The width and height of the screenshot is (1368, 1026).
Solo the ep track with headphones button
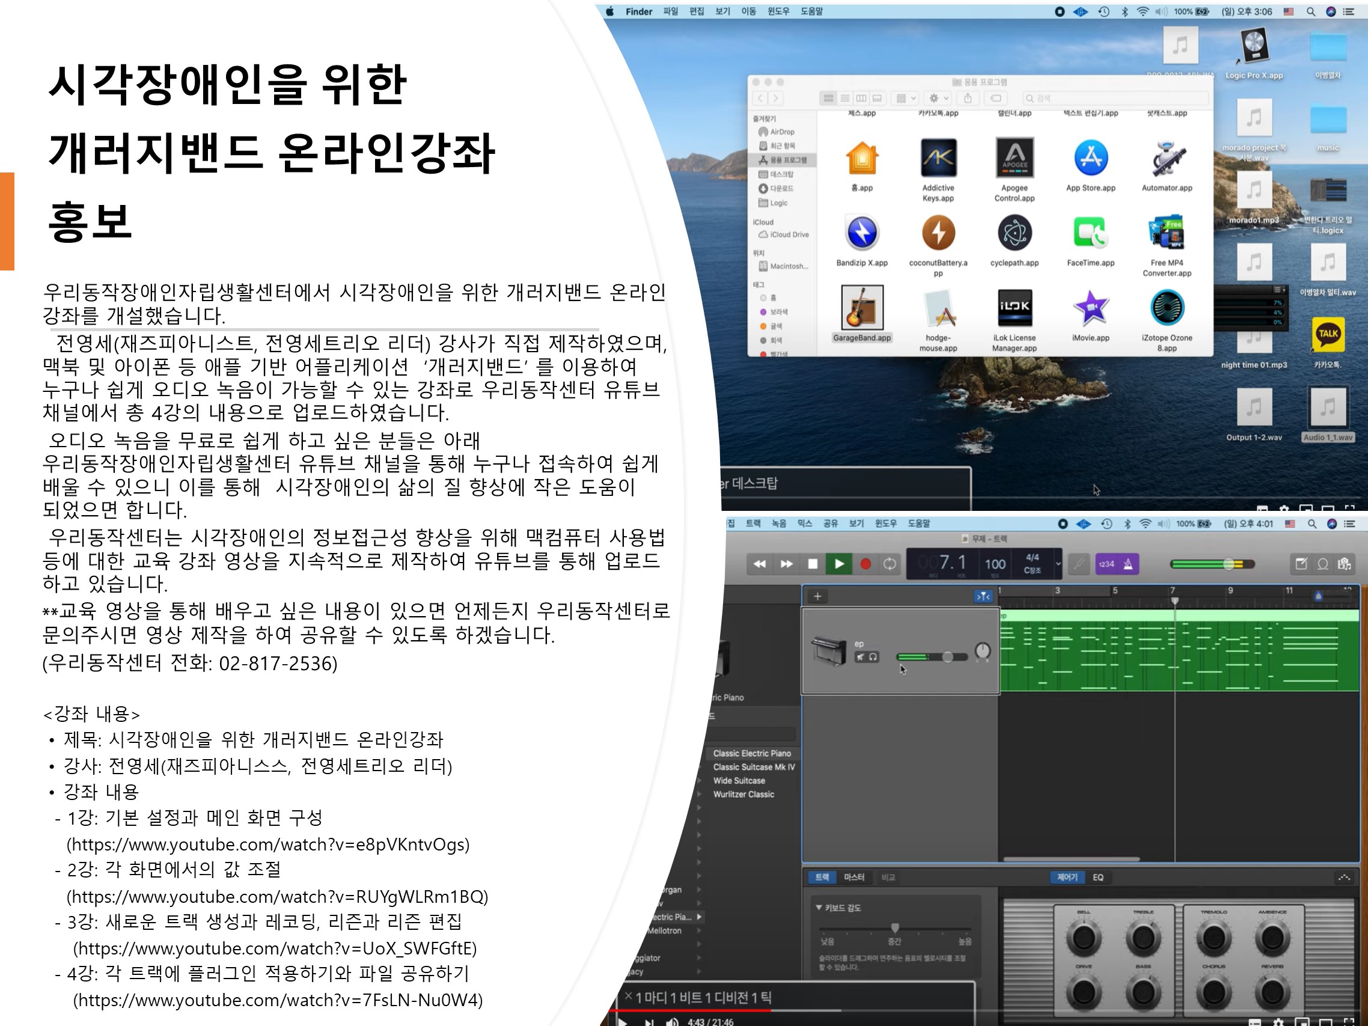coord(873,657)
